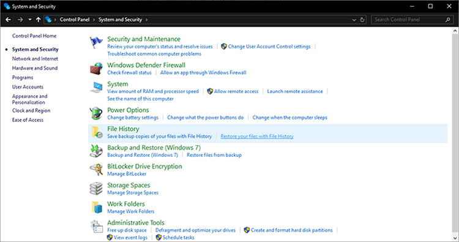The image size is (459, 242).
Task: Open Allow an app through Windows Firewall
Action: 203,73
